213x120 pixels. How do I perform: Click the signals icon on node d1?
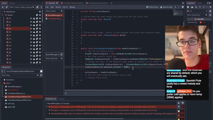[x=31, y=32]
